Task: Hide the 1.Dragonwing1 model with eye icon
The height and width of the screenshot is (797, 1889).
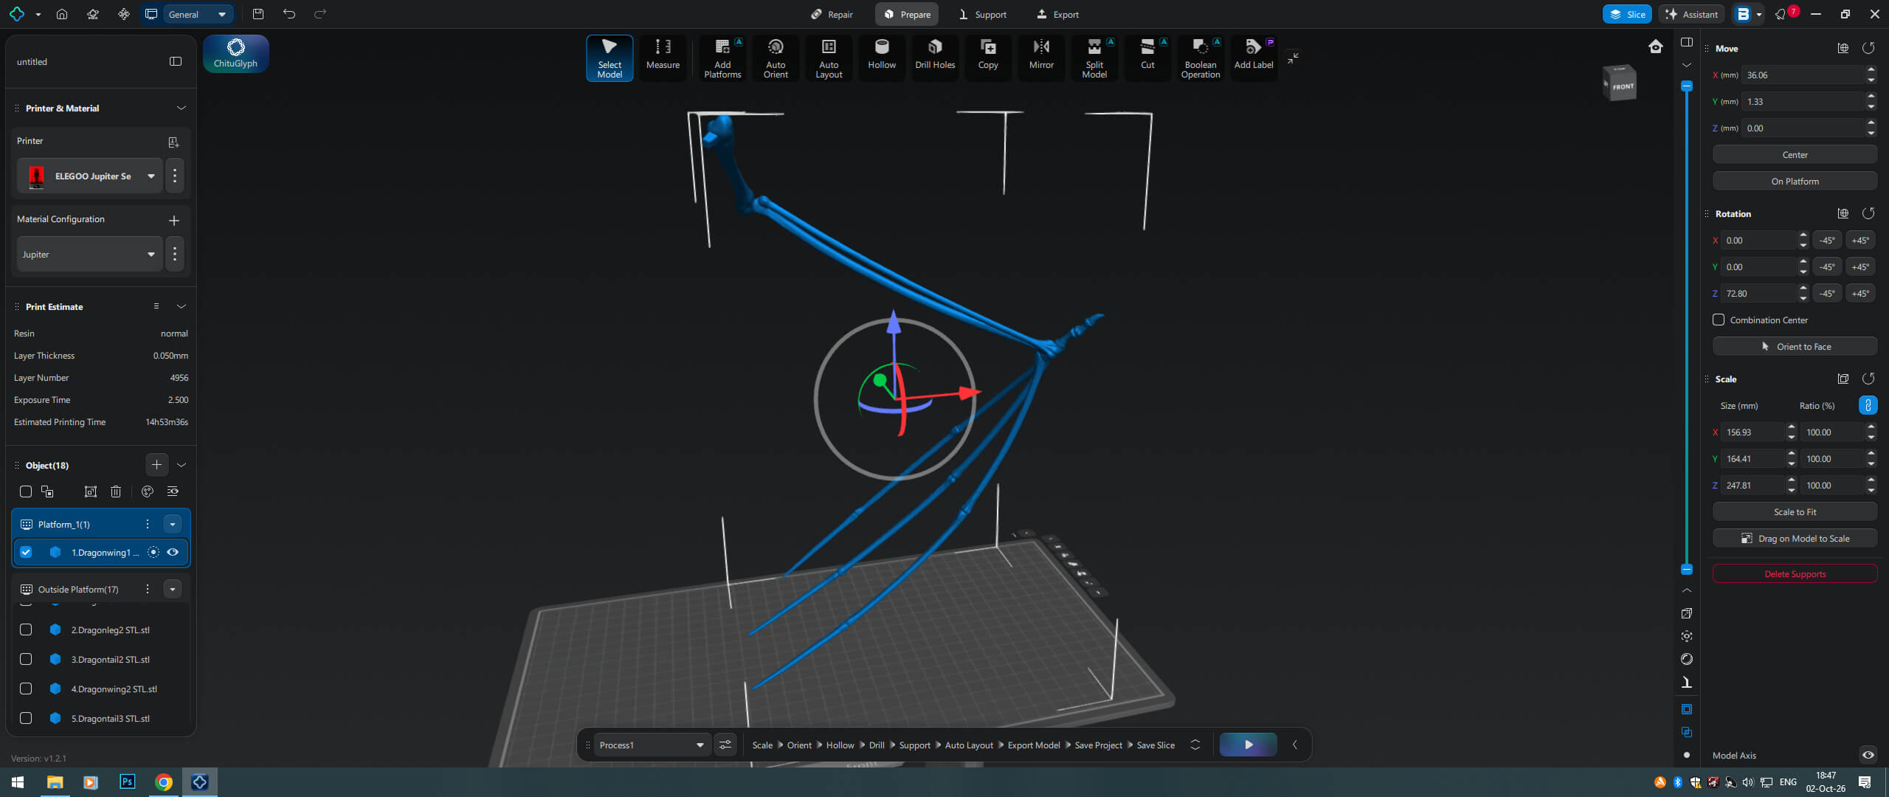Action: tap(173, 552)
